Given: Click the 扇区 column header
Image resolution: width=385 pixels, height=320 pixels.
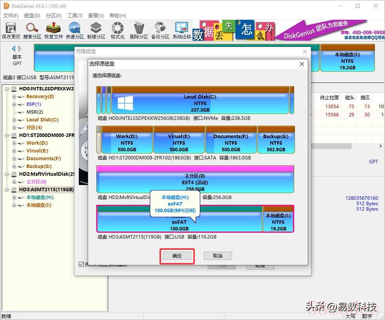Looking at the screenshot, I should click(365, 98).
